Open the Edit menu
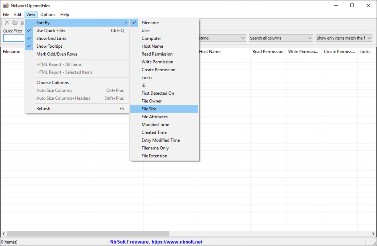Viewport: 377px width, 246px height. [18, 14]
